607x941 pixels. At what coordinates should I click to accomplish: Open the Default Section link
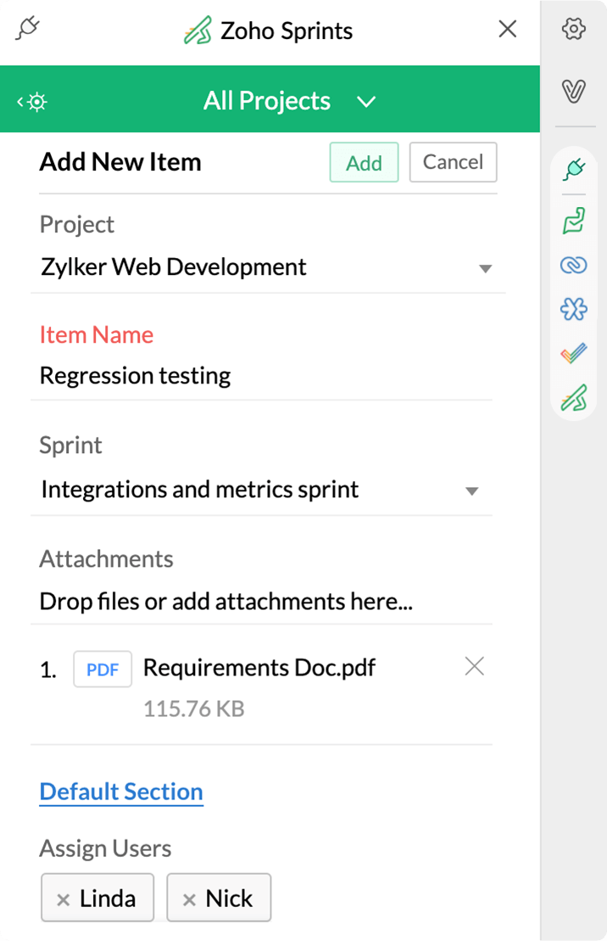121,792
